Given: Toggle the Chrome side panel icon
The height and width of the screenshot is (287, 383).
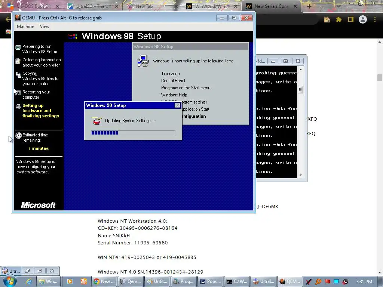Looking at the screenshot, I should pos(351,19).
